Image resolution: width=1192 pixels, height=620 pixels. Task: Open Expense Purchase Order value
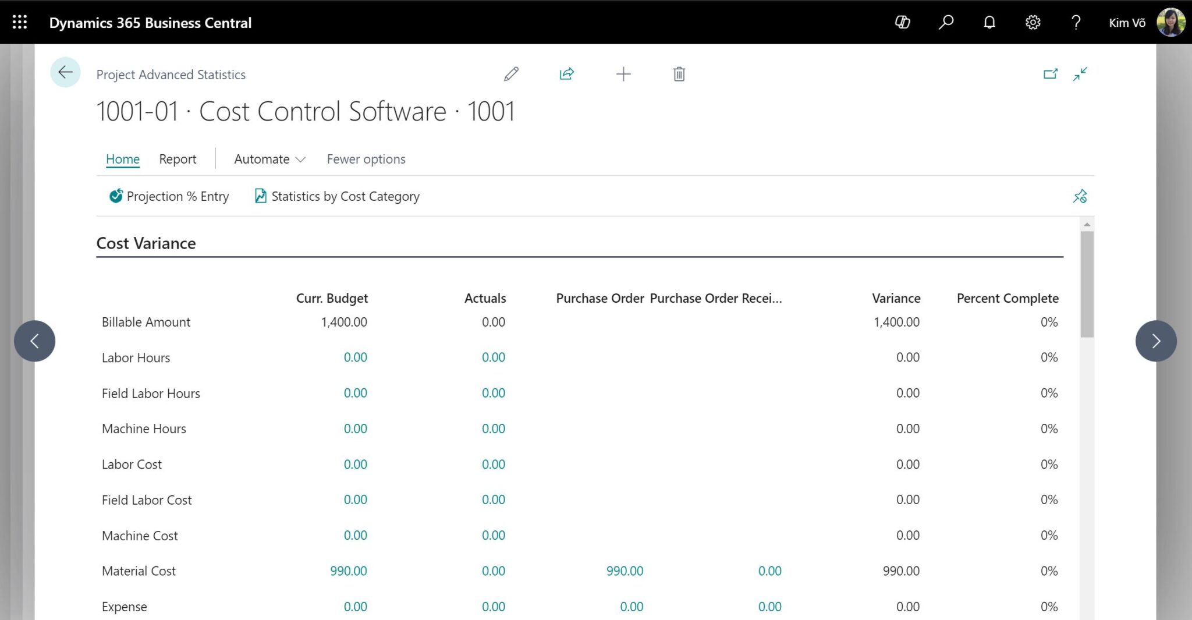pos(632,607)
